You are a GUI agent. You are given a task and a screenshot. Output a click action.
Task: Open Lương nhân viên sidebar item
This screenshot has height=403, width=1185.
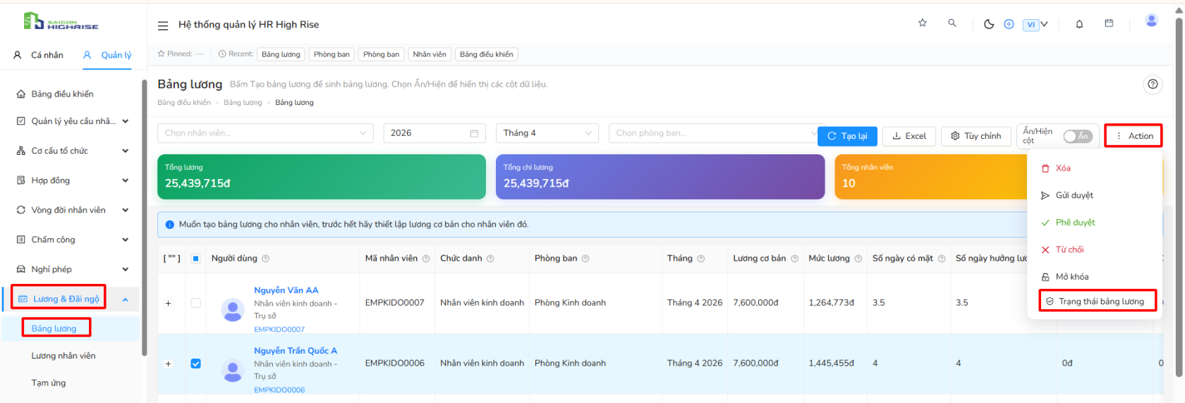[63, 356]
